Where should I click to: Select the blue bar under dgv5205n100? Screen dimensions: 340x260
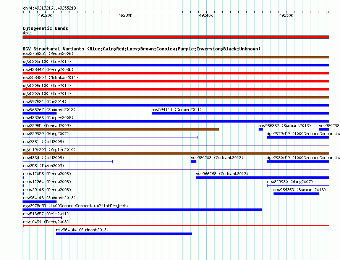[x=176, y=65]
